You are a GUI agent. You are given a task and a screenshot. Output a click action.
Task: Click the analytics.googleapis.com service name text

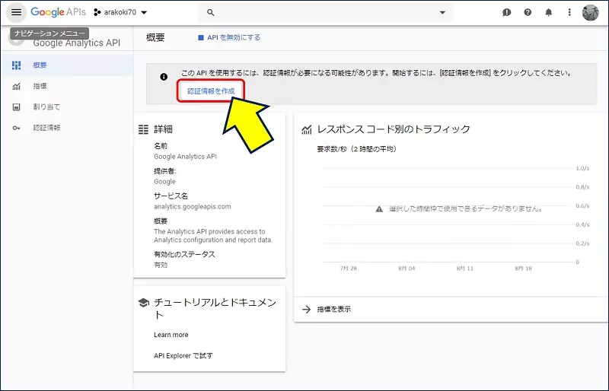[193, 207]
